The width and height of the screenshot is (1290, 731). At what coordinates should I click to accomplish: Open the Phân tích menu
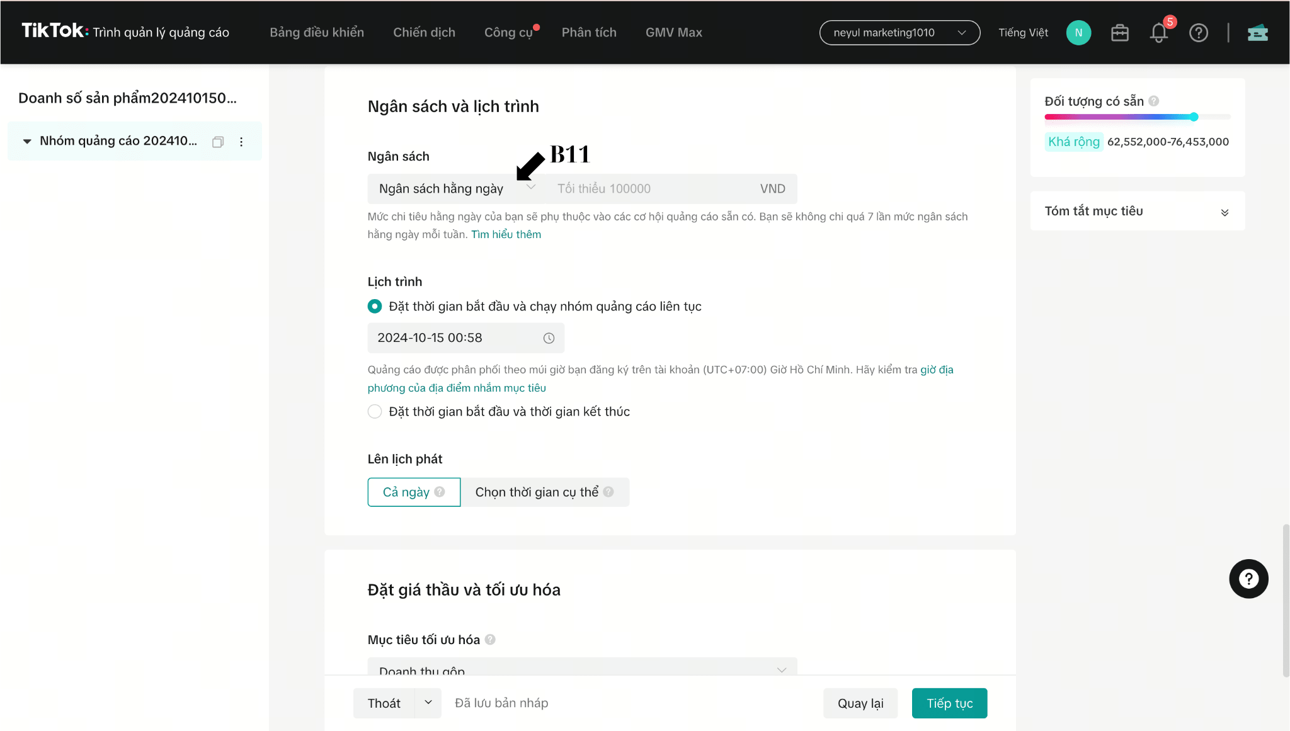[589, 33]
